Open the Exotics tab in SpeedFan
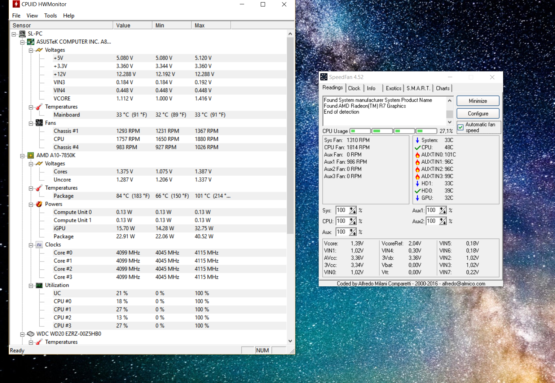555x383 pixels. point(393,88)
